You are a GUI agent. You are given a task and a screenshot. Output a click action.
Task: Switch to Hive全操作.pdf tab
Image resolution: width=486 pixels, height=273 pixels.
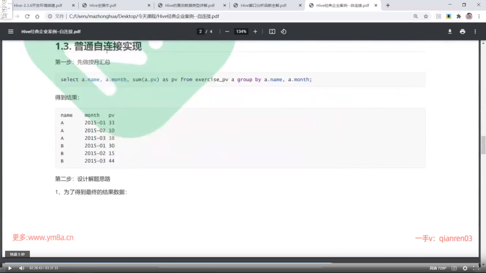pyautogui.click(x=103, y=5)
